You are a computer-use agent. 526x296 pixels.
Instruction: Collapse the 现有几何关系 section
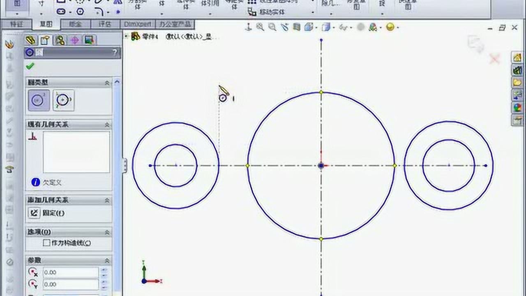107,125
